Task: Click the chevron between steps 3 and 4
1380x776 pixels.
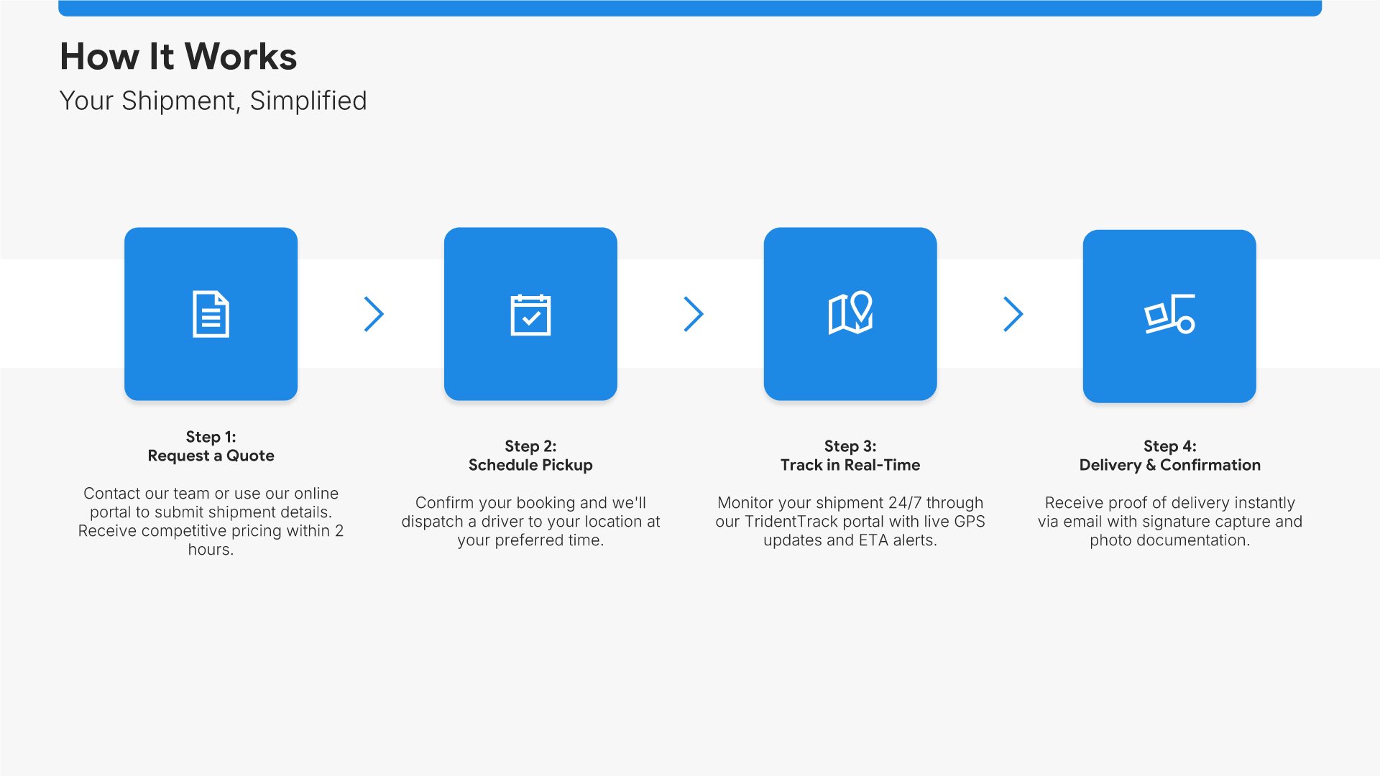Action: (x=1013, y=314)
